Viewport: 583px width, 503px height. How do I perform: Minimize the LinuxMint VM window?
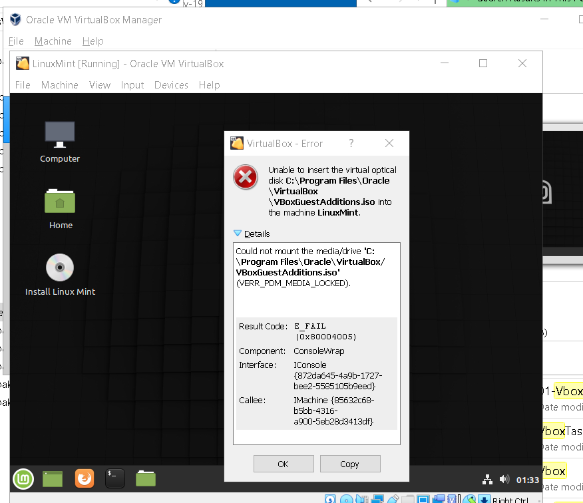pos(445,63)
